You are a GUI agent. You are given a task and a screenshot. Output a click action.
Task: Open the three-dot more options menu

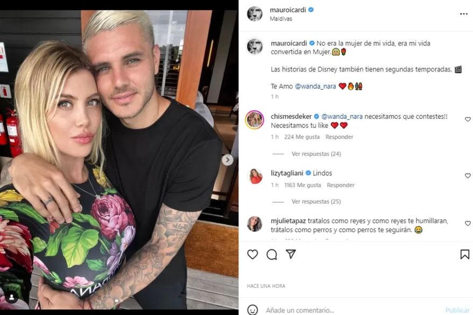[x=464, y=14]
